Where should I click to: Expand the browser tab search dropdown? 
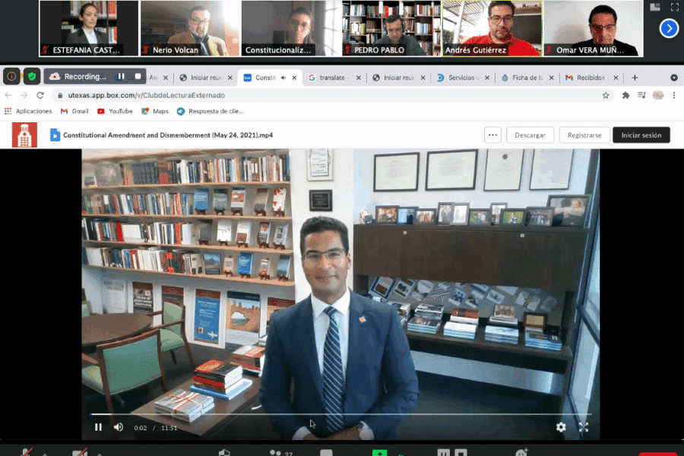[x=673, y=78]
